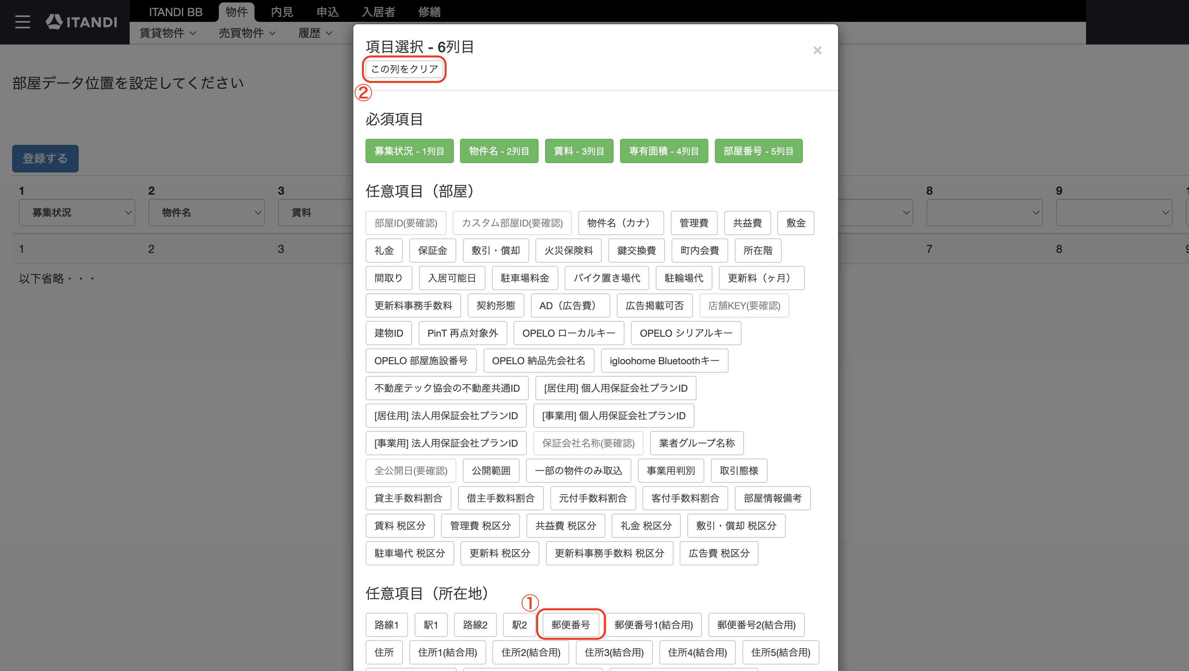Expand the 賃貸物件 menu
Screen dimensions: 1189x671
(x=167, y=33)
